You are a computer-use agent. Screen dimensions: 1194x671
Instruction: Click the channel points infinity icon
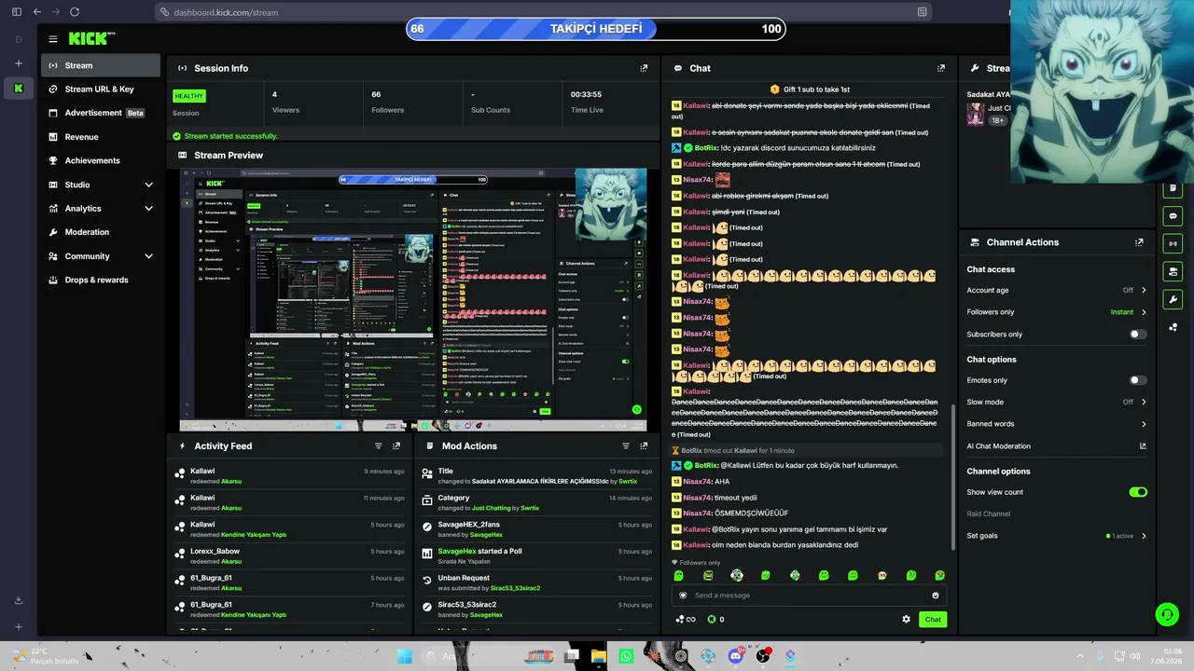tap(686, 619)
